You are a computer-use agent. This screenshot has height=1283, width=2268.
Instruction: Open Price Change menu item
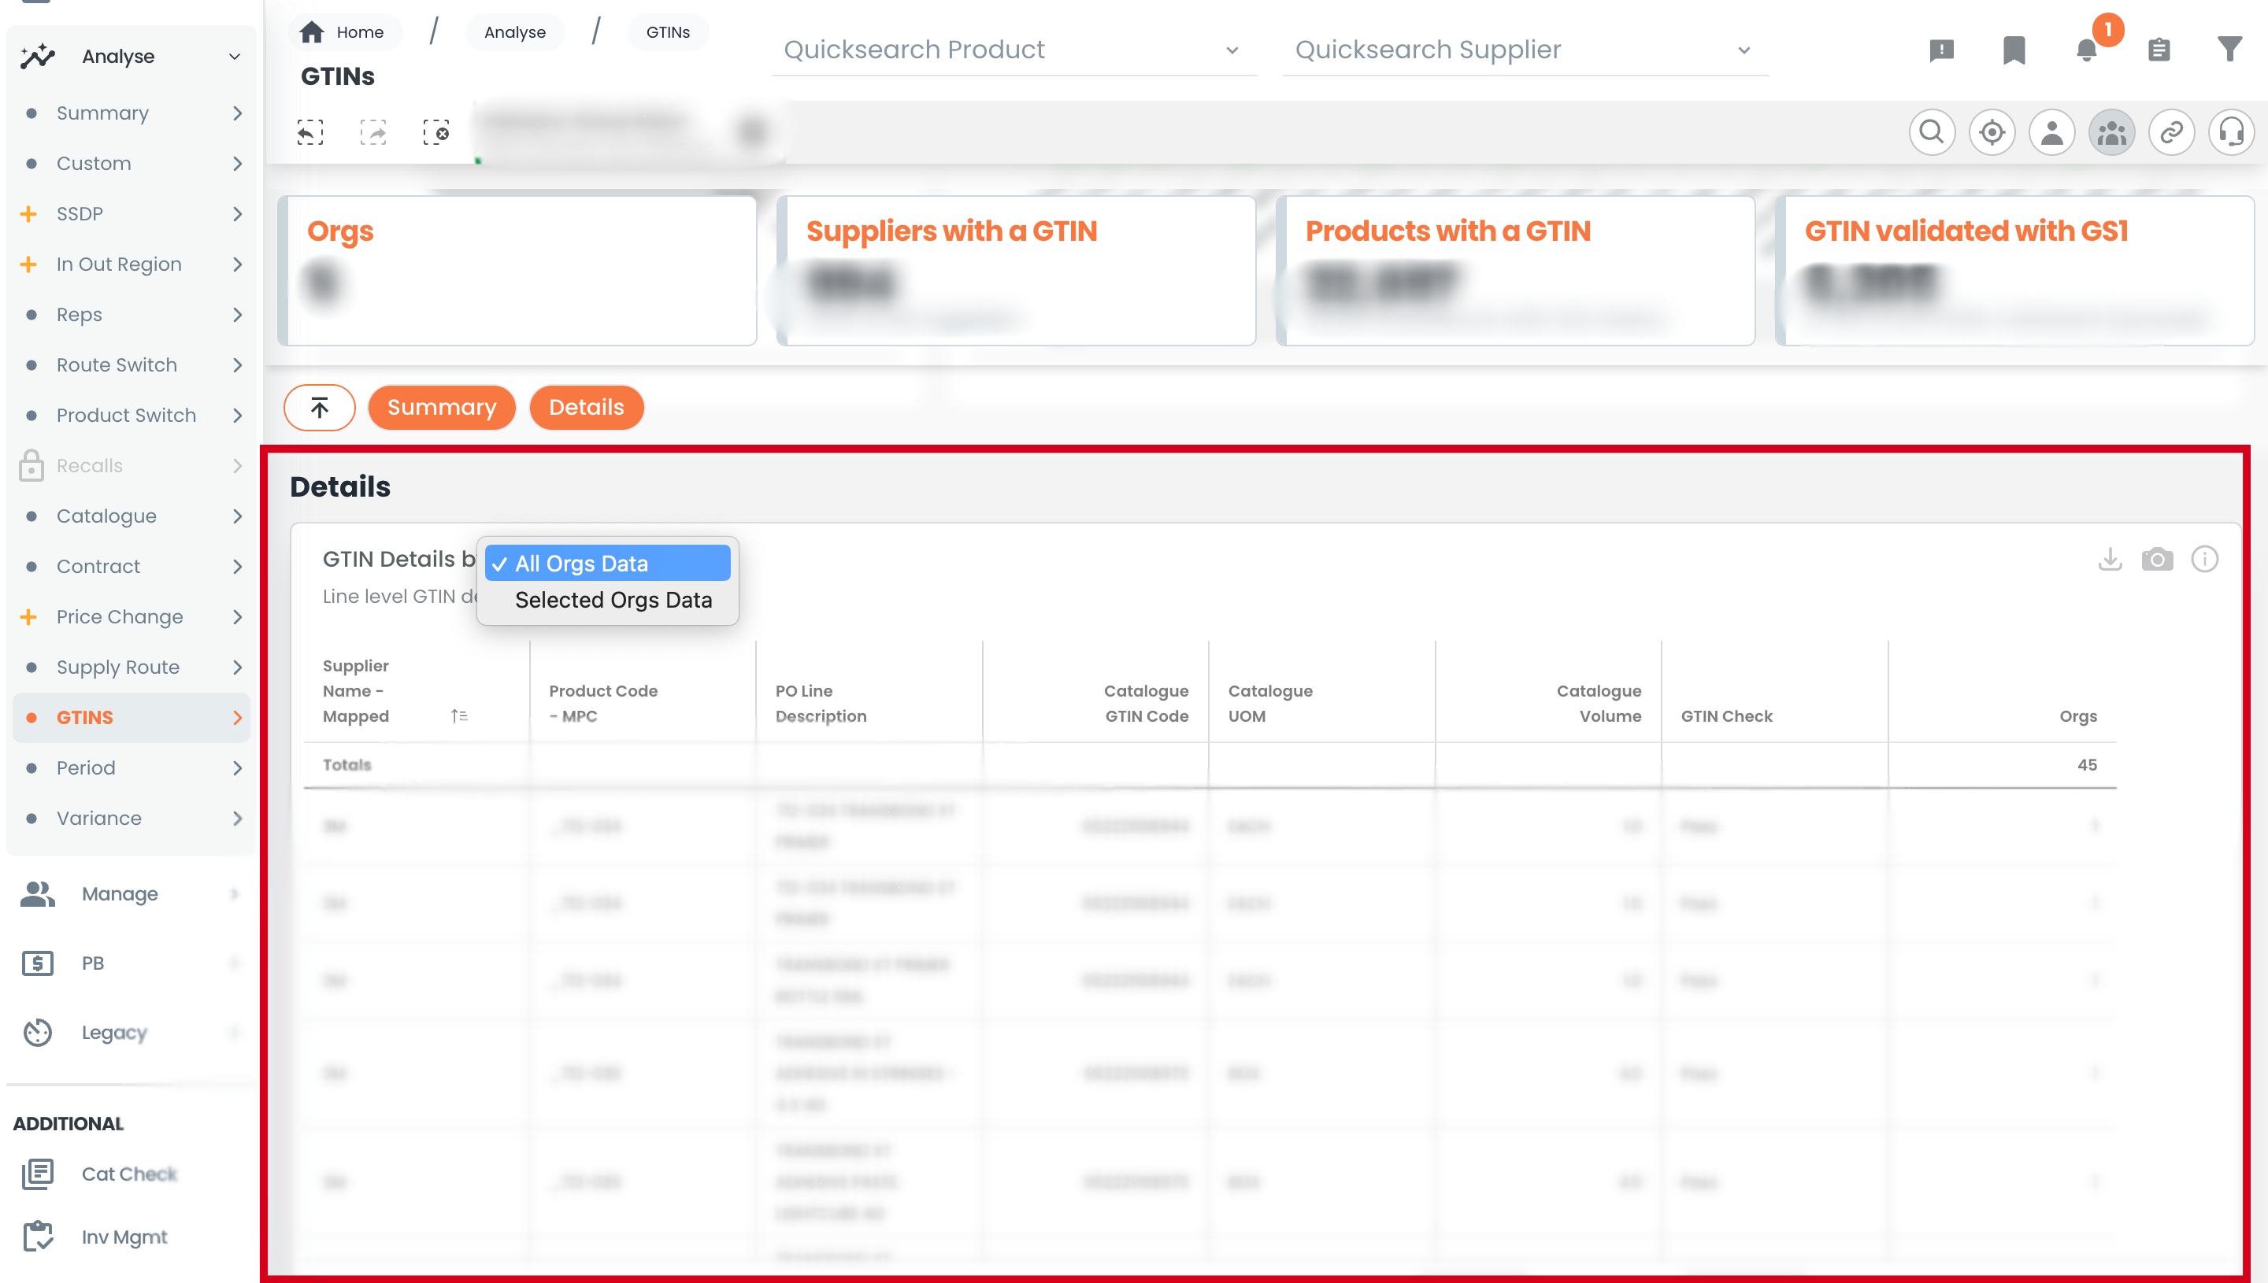point(132,617)
